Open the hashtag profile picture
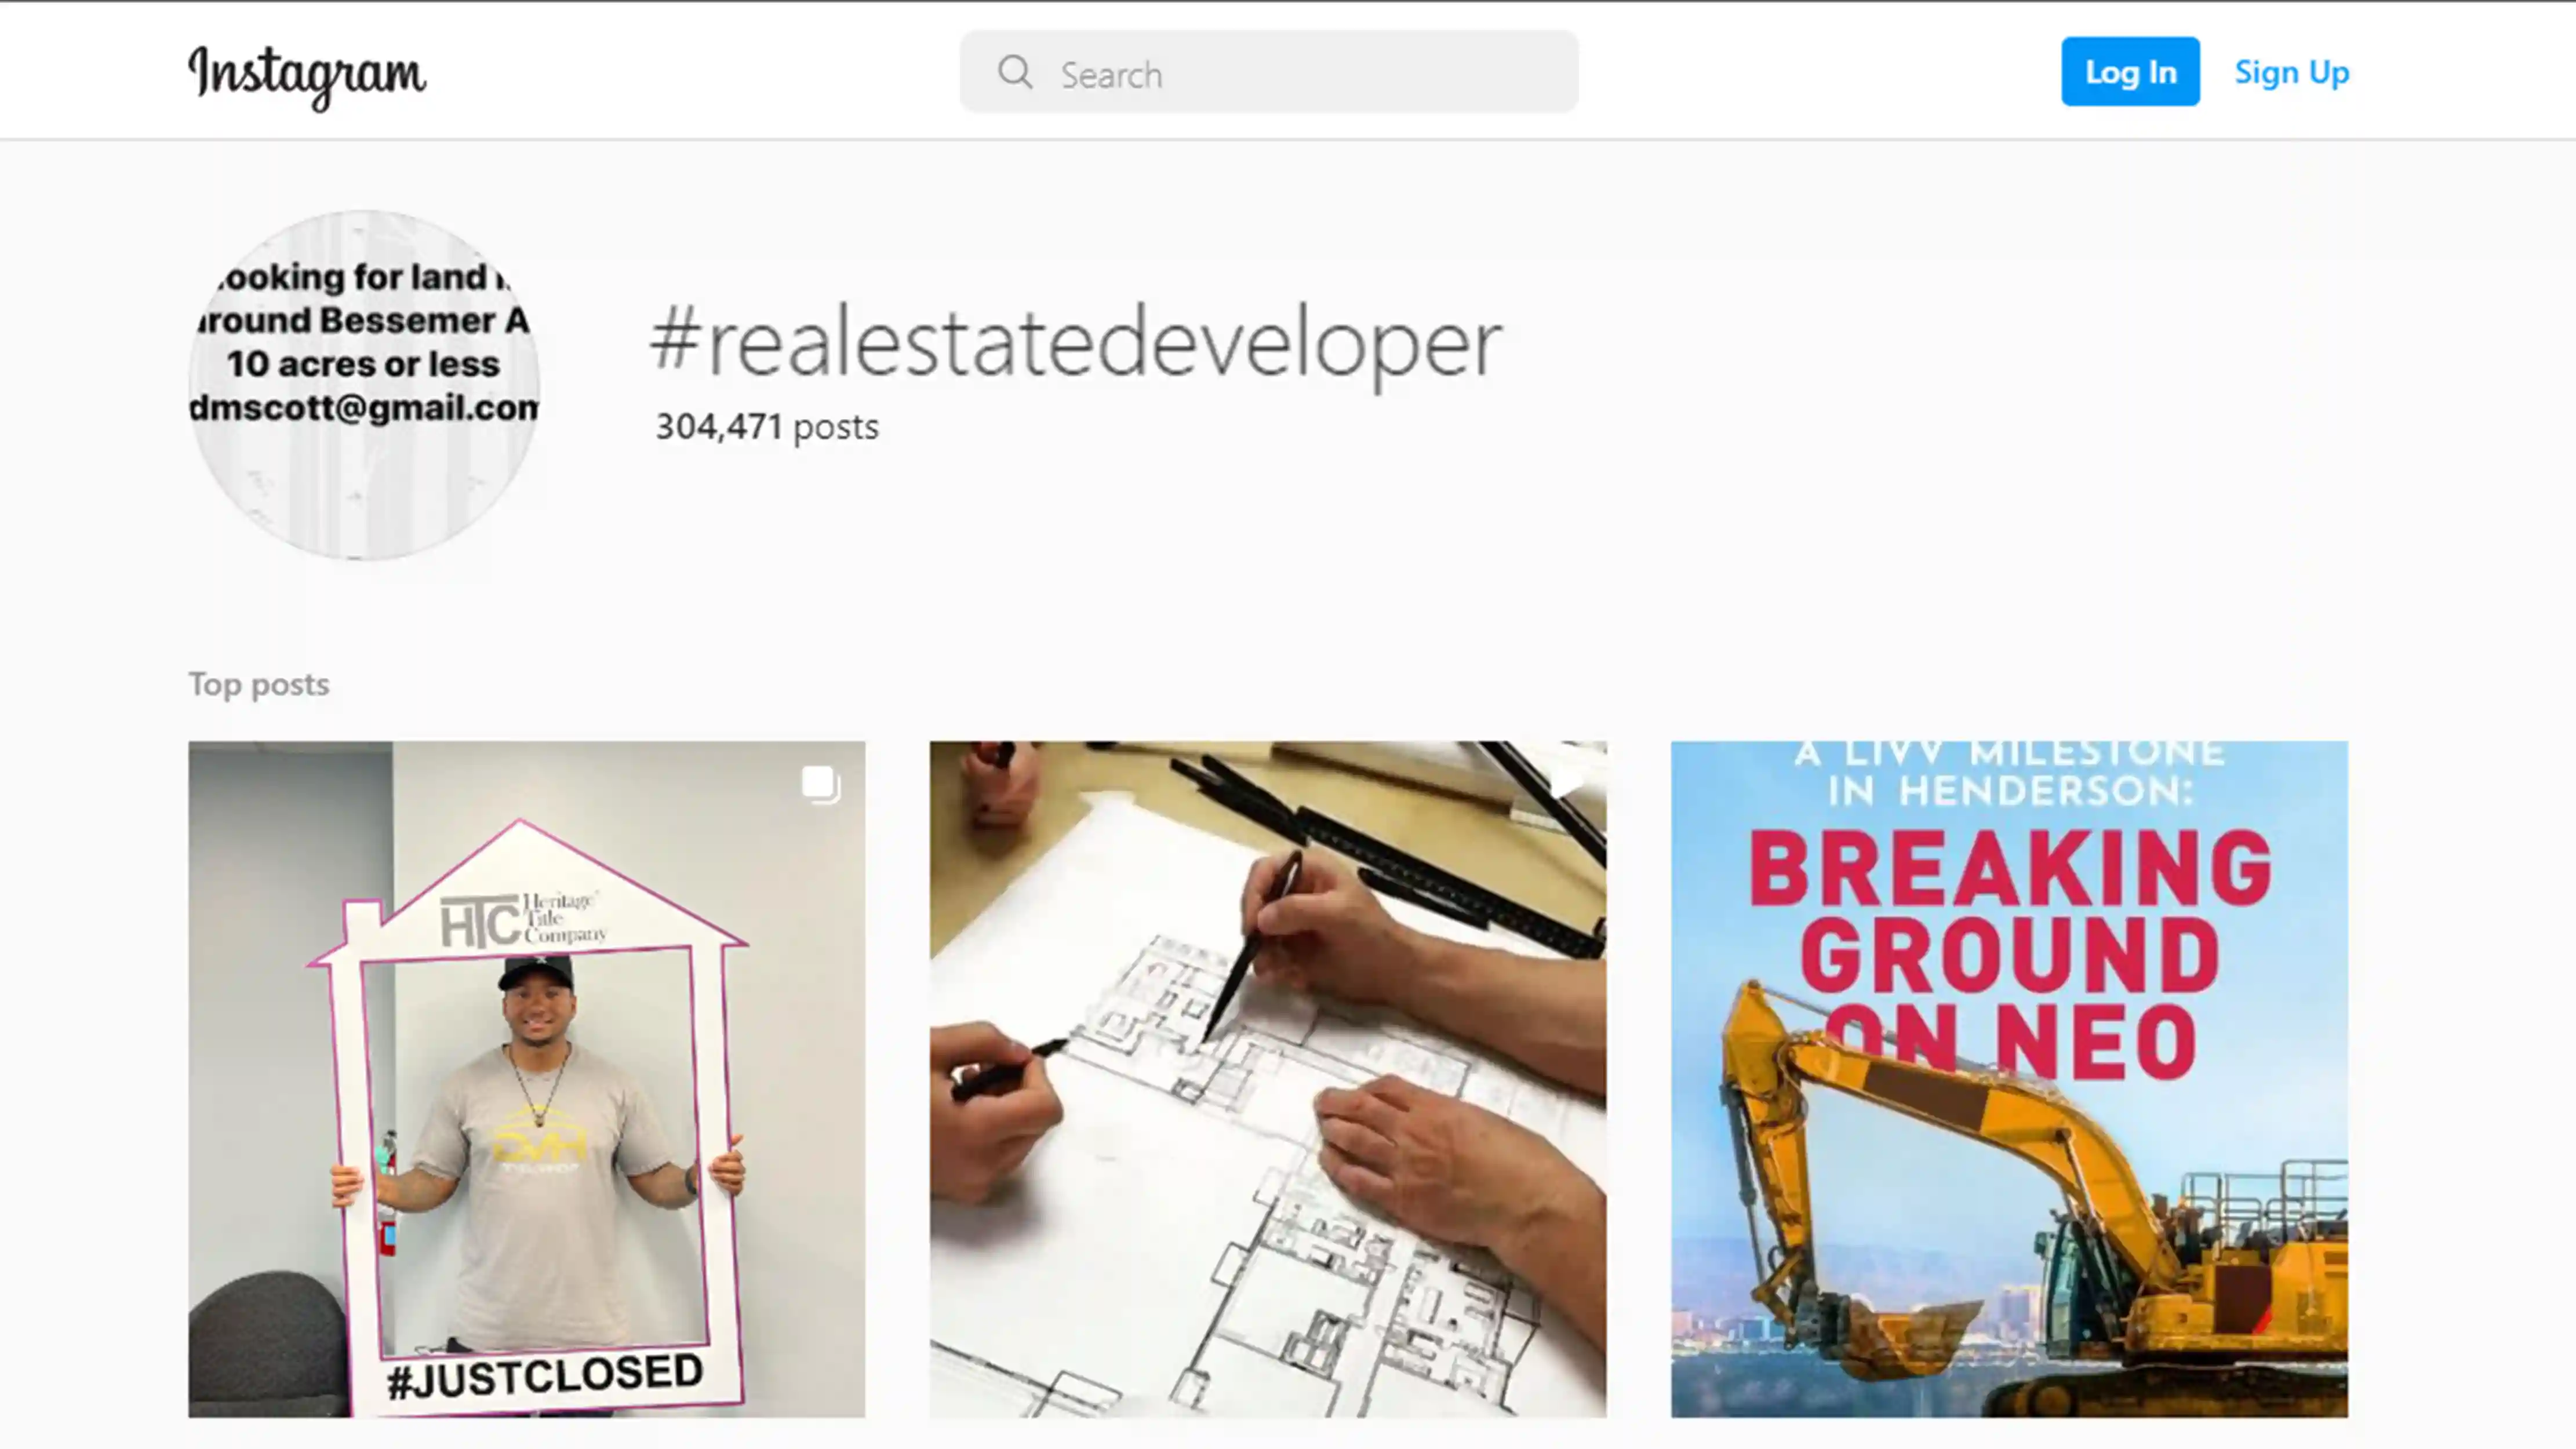Screen dimensions: 2576x1449 [x=364, y=385]
